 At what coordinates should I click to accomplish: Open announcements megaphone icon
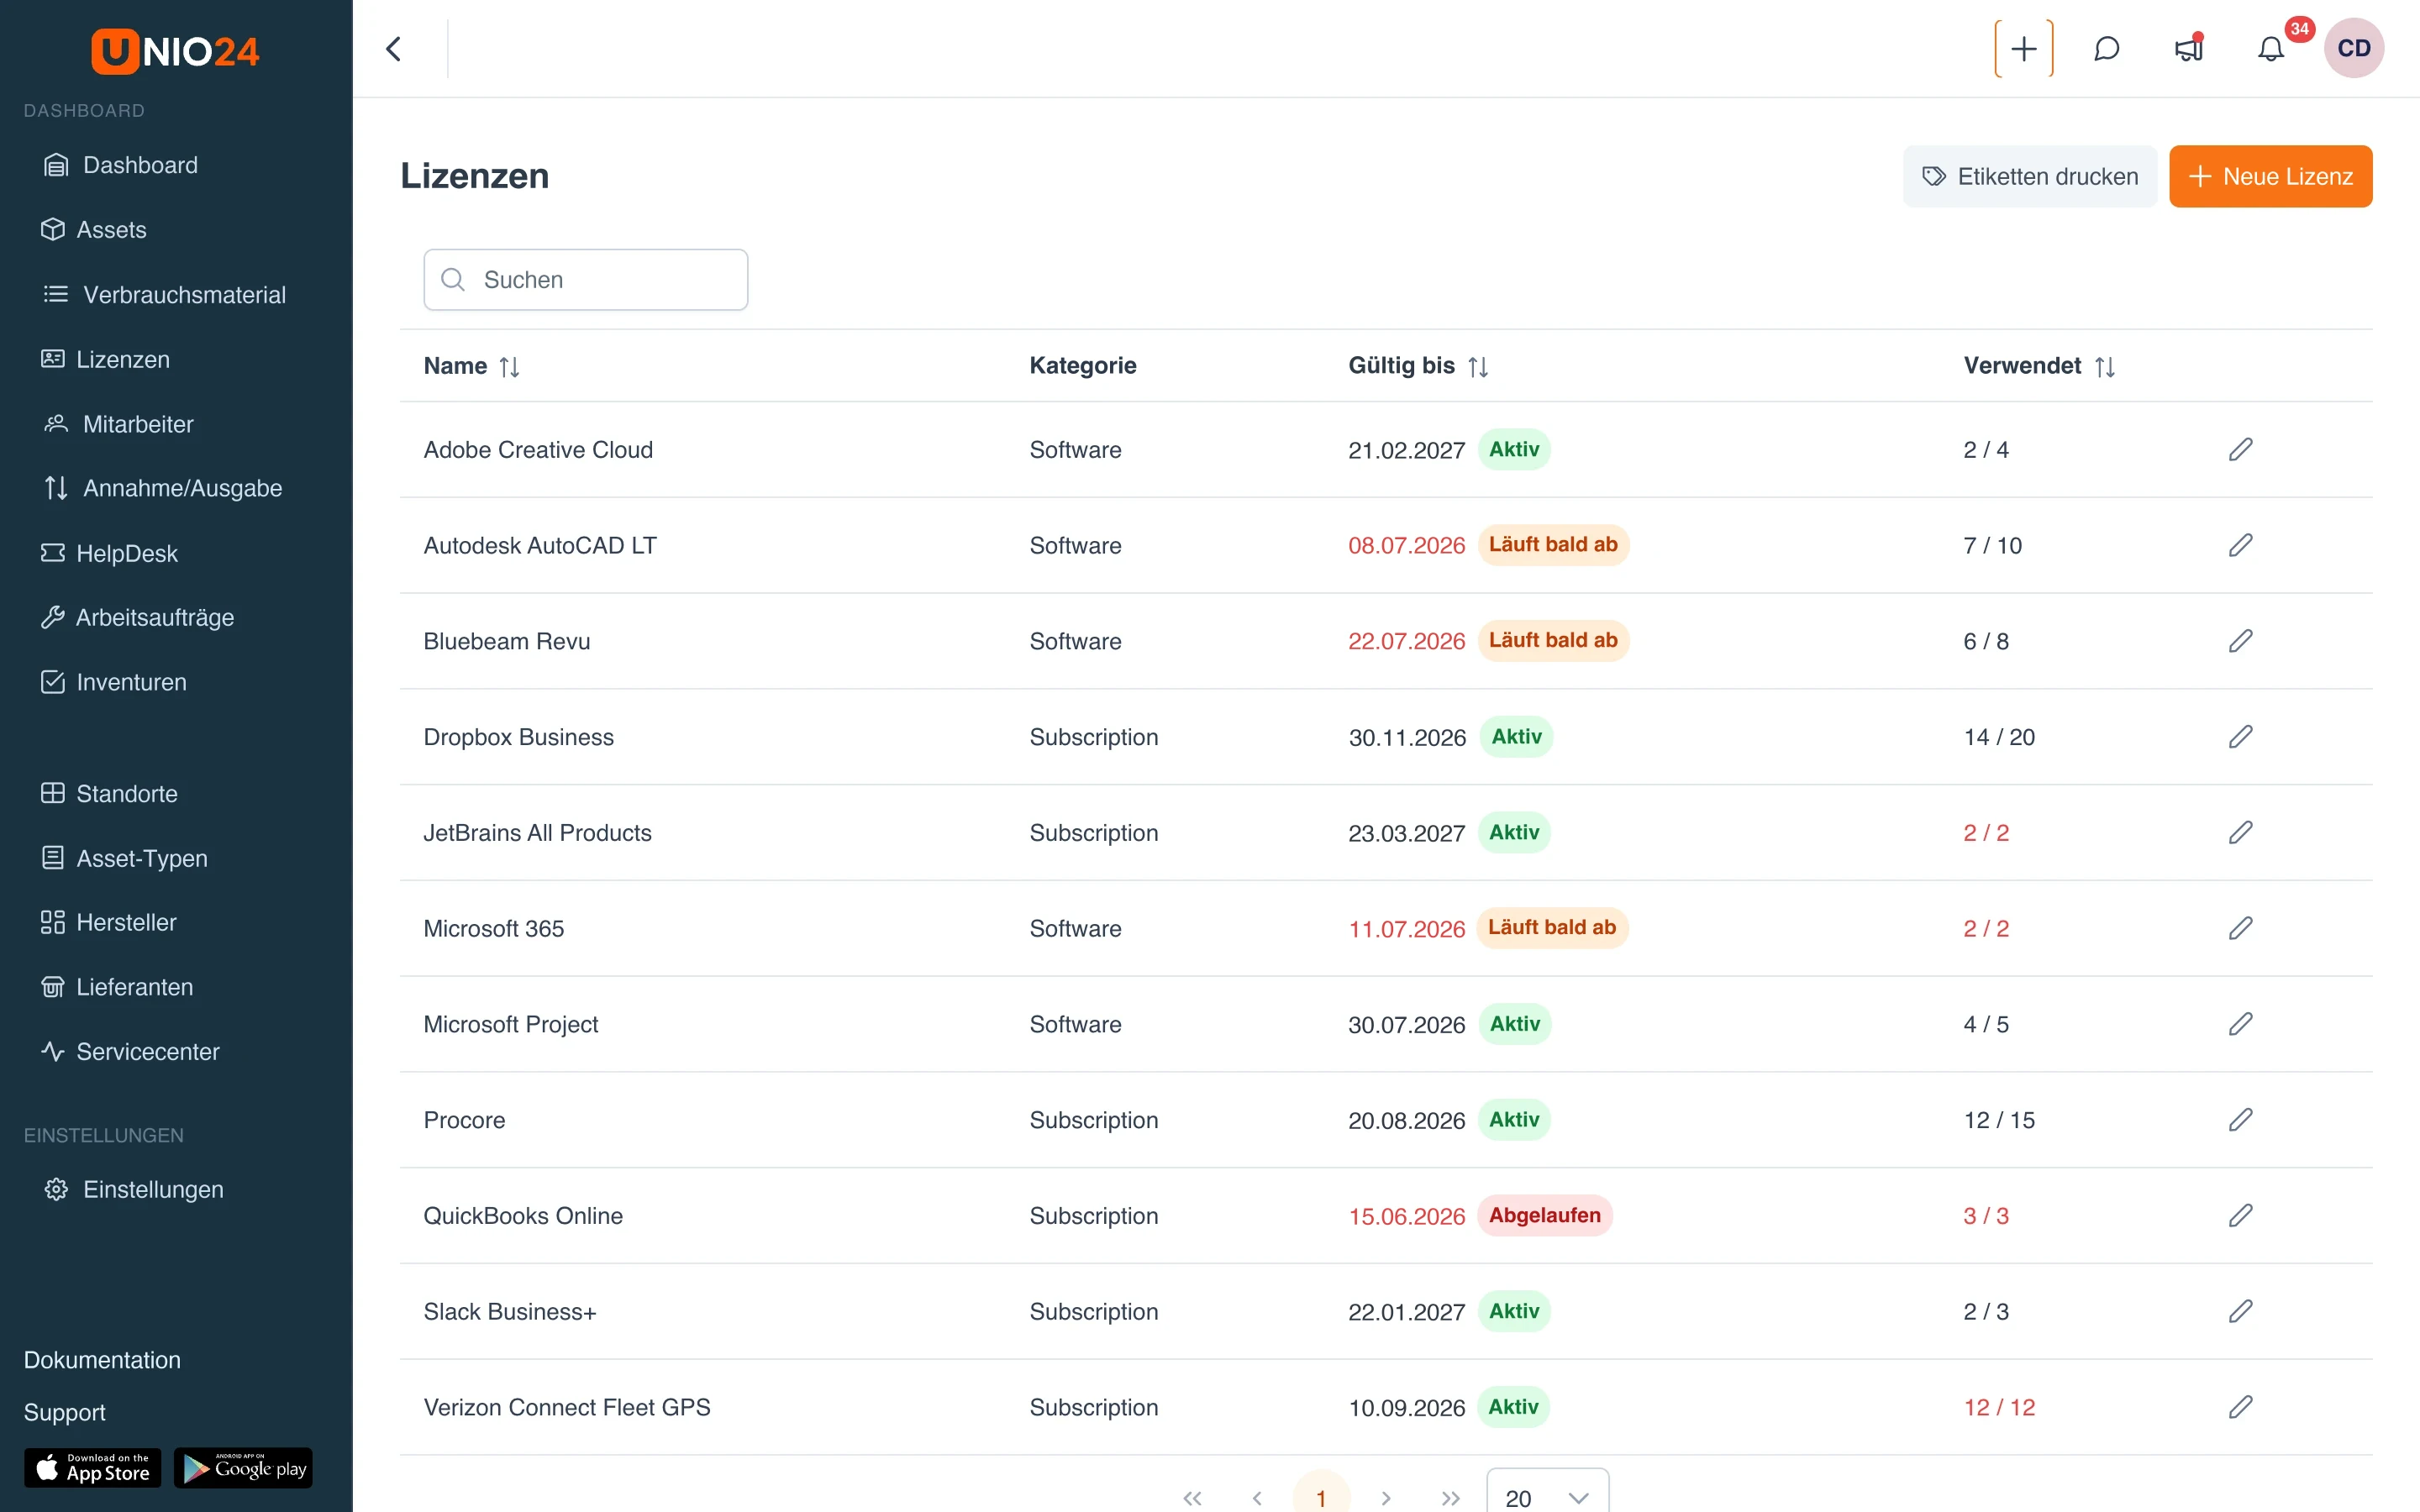point(2189,48)
